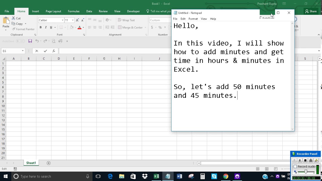Click the fill color paint bucket
Viewport: 322px width, 181px height.
pos(72,27)
